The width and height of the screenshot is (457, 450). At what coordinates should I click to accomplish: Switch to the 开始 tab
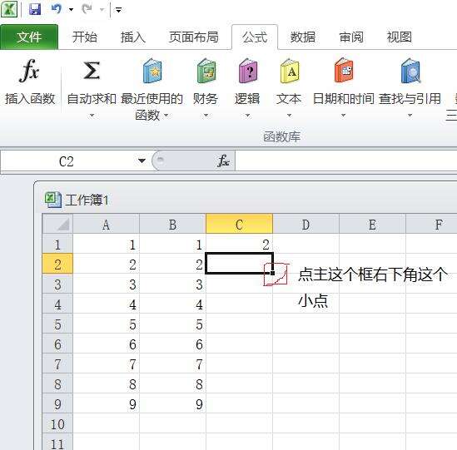coord(85,37)
